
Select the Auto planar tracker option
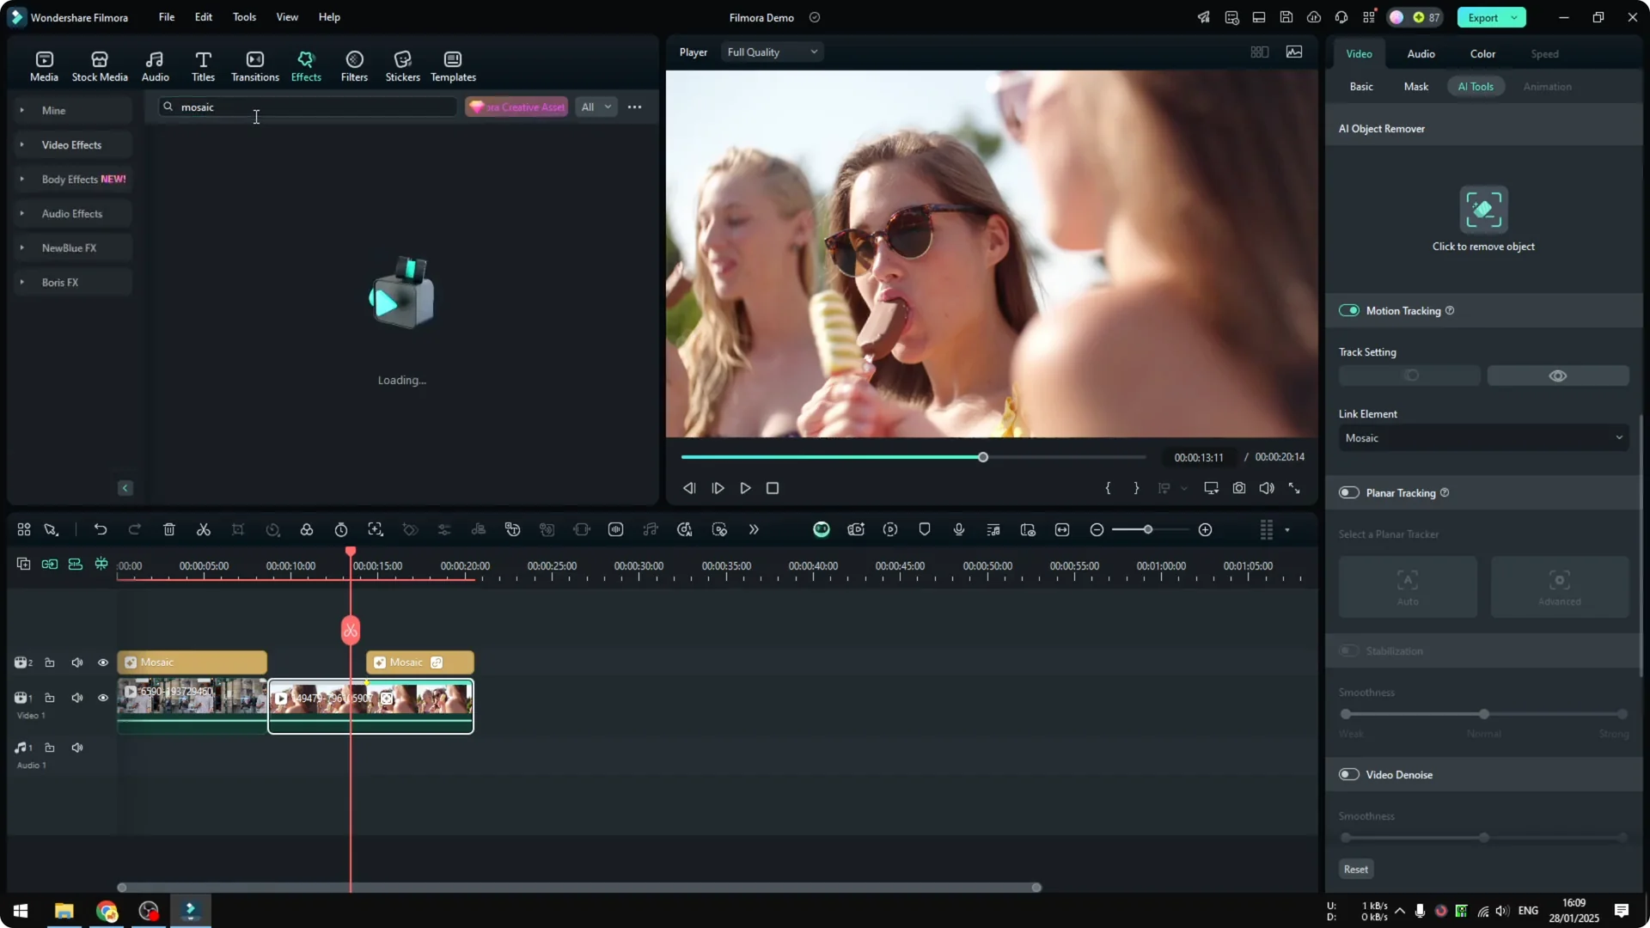pos(1408,587)
